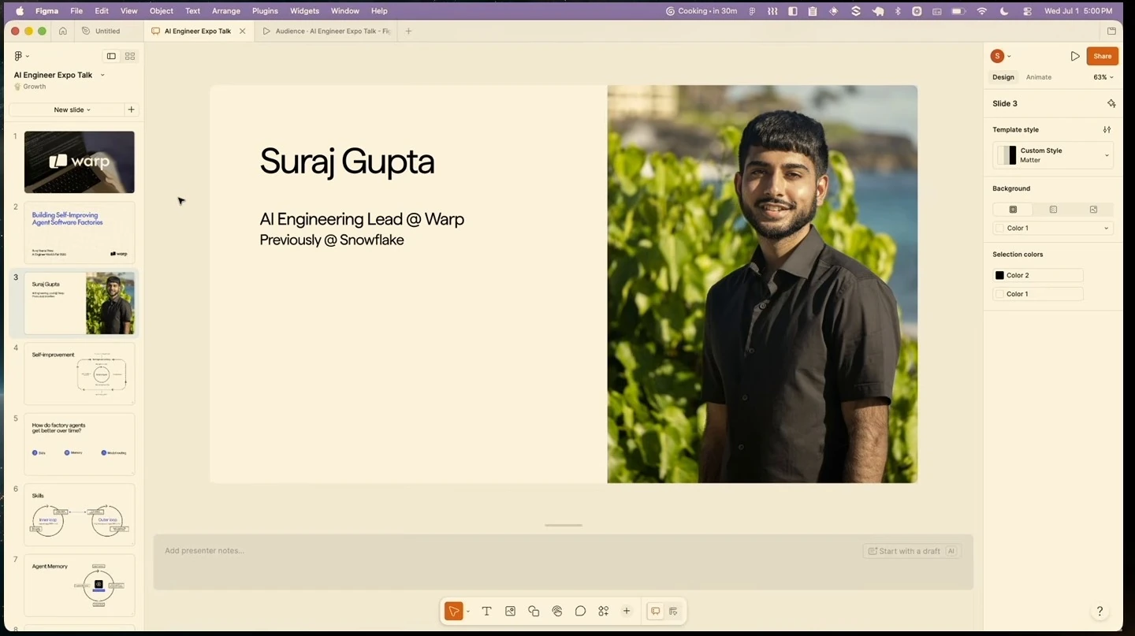Switch to single slide view
The width and height of the screenshot is (1135, 636).
(111, 56)
